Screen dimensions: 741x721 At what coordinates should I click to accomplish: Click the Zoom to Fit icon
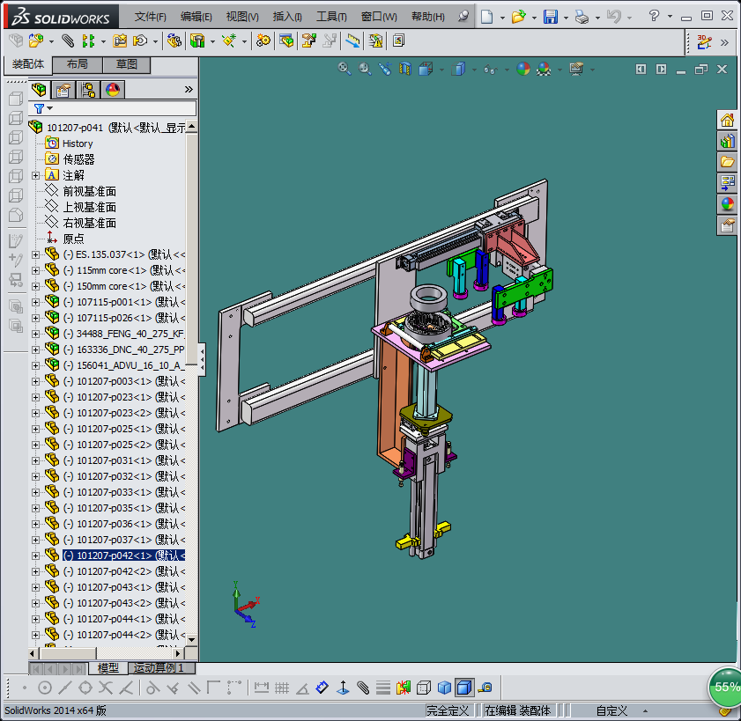[x=345, y=69]
